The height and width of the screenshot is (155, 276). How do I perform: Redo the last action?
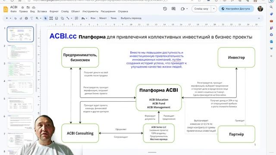[21, 18]
